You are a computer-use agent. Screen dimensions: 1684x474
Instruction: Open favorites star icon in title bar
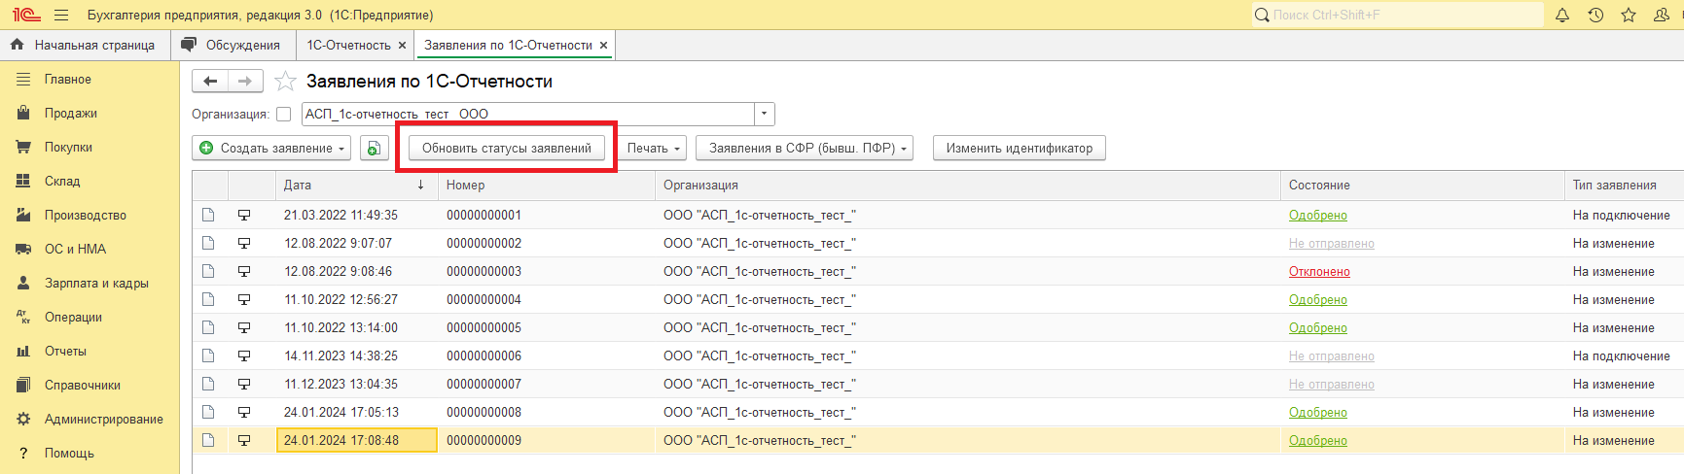click(1629, 15)
